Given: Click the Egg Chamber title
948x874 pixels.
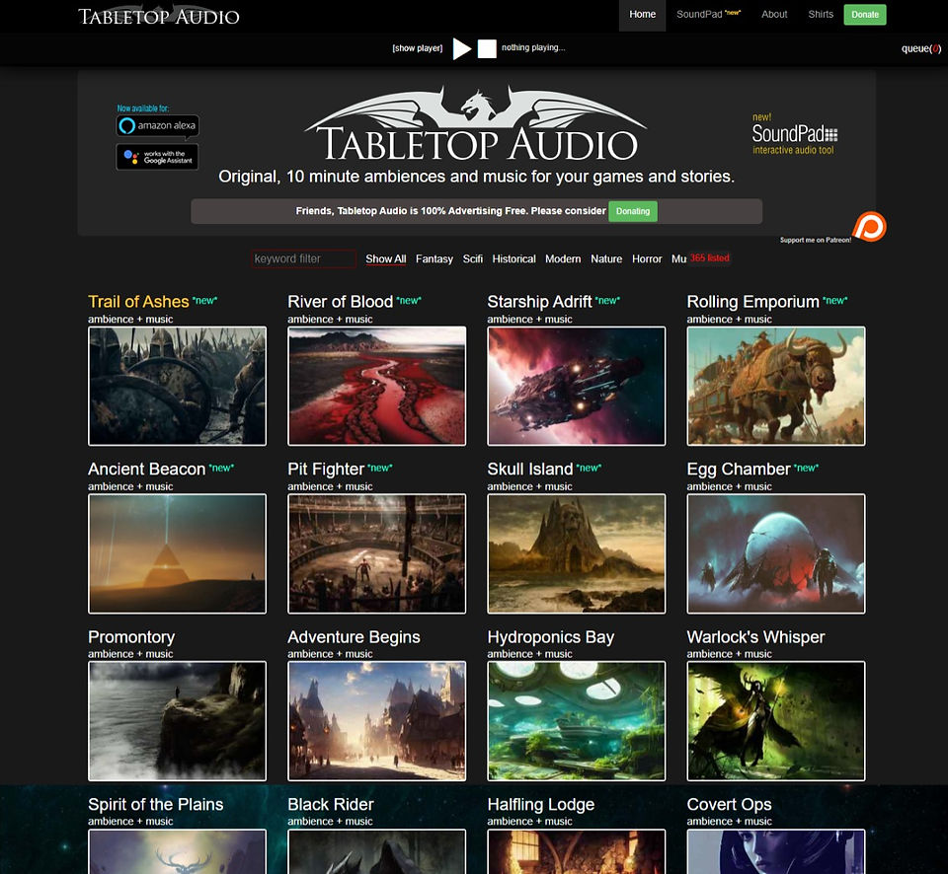Looking at the screenshot, I should pos(739,470).
